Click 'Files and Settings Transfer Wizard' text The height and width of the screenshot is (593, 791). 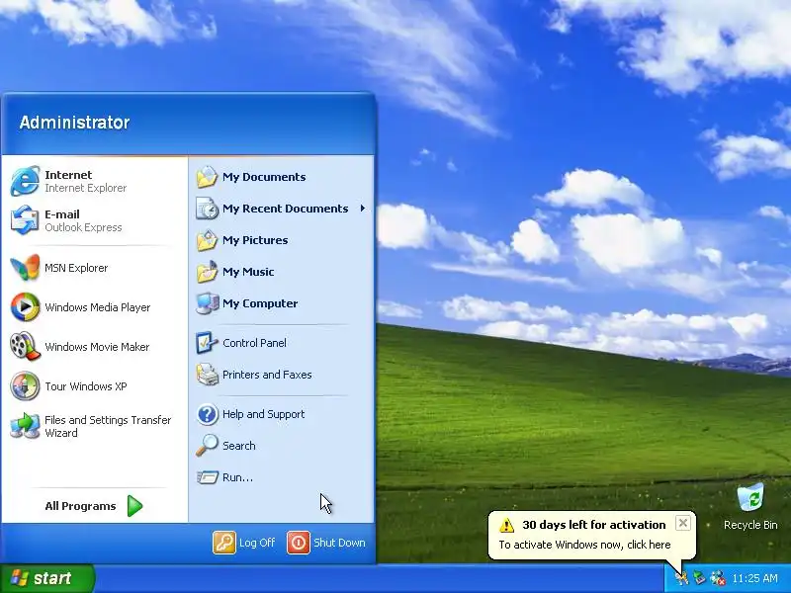[108, 427]
